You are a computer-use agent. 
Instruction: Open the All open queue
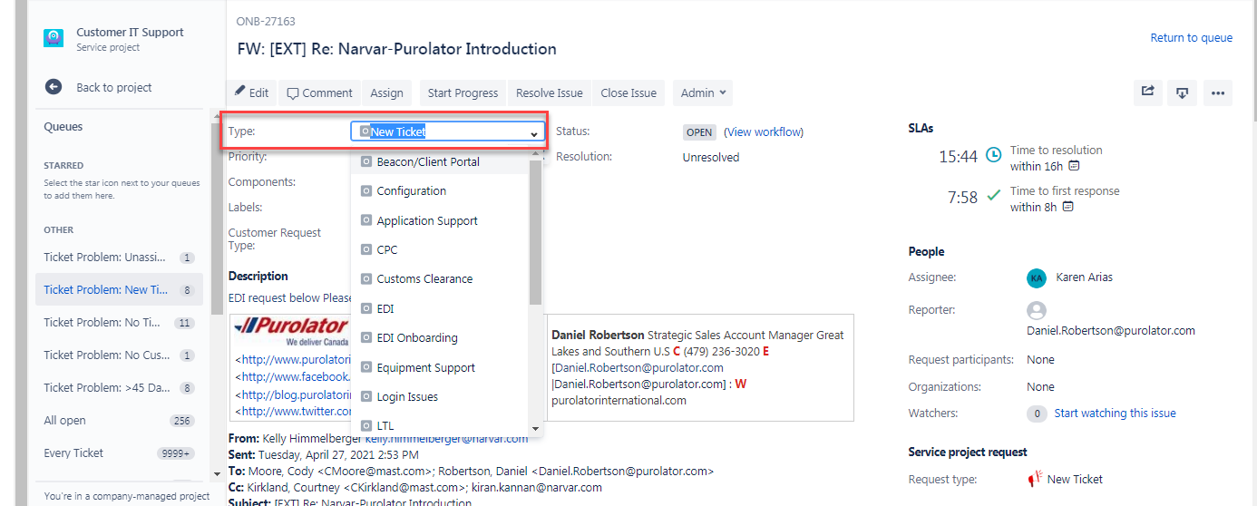pyautogui.click(x=119, y=421)
